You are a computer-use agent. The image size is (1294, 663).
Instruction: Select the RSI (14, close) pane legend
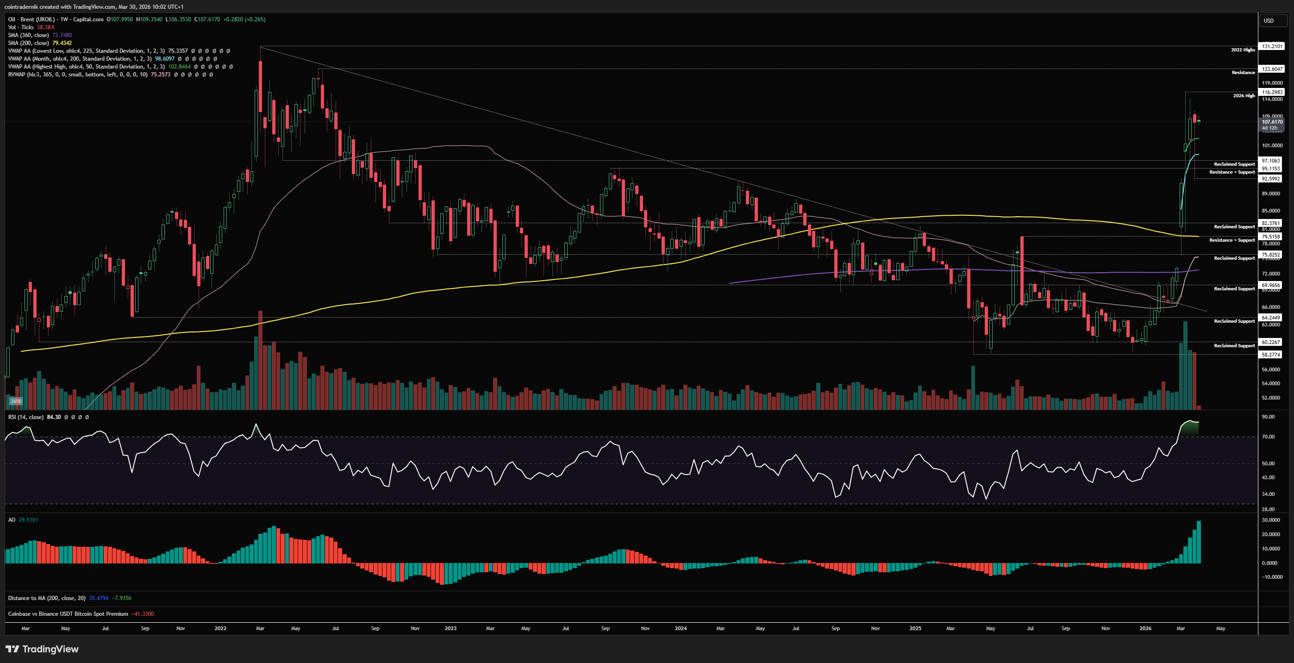[25, 417]
